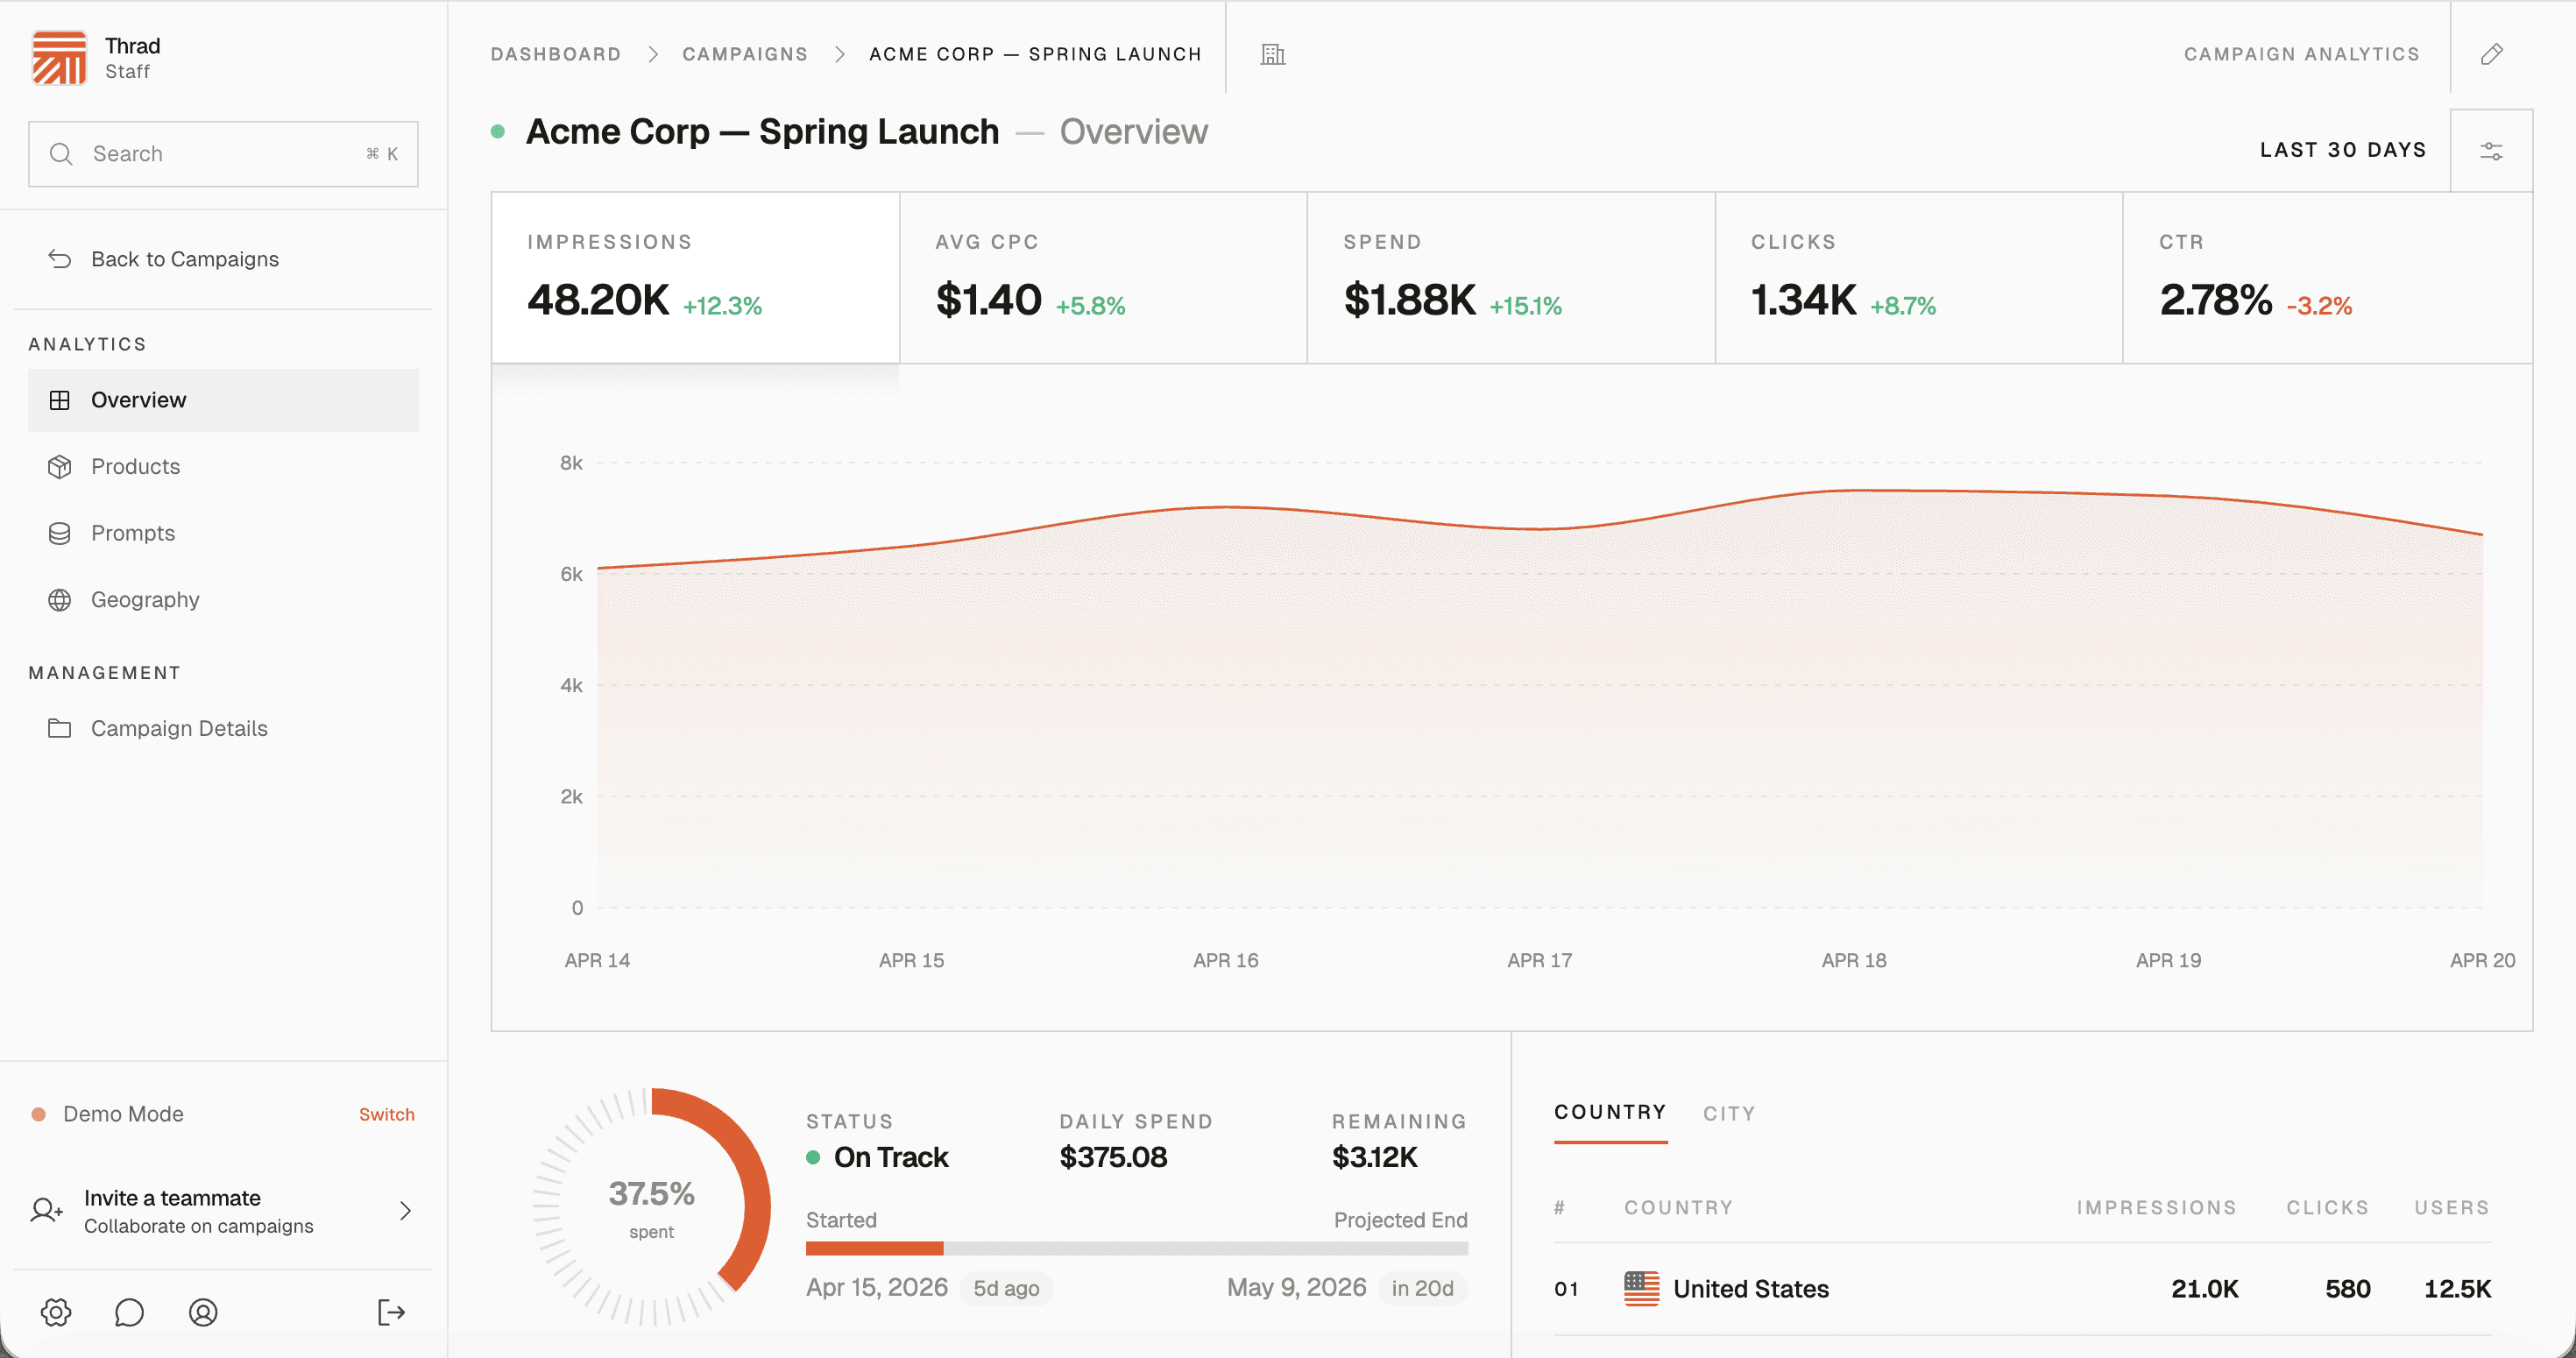
Task: Click the building icon beside the breadcrumb
Action: click(1272, 54)
